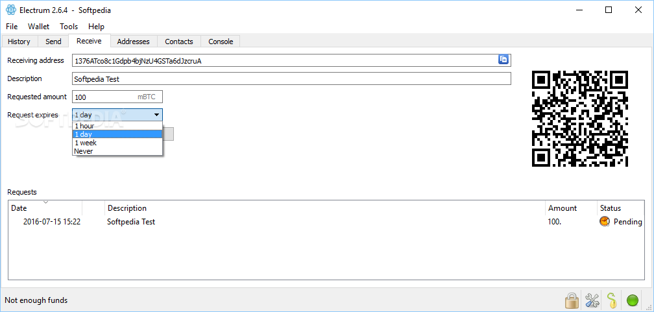
Task: Click the QR code image
Action: [580, 119]
